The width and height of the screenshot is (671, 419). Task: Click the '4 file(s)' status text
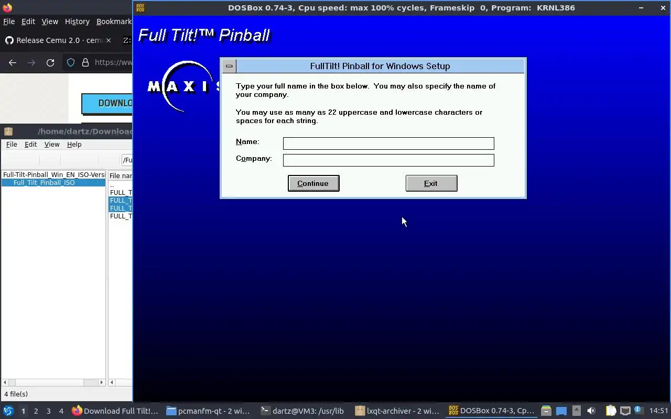(x=16, y=394)
